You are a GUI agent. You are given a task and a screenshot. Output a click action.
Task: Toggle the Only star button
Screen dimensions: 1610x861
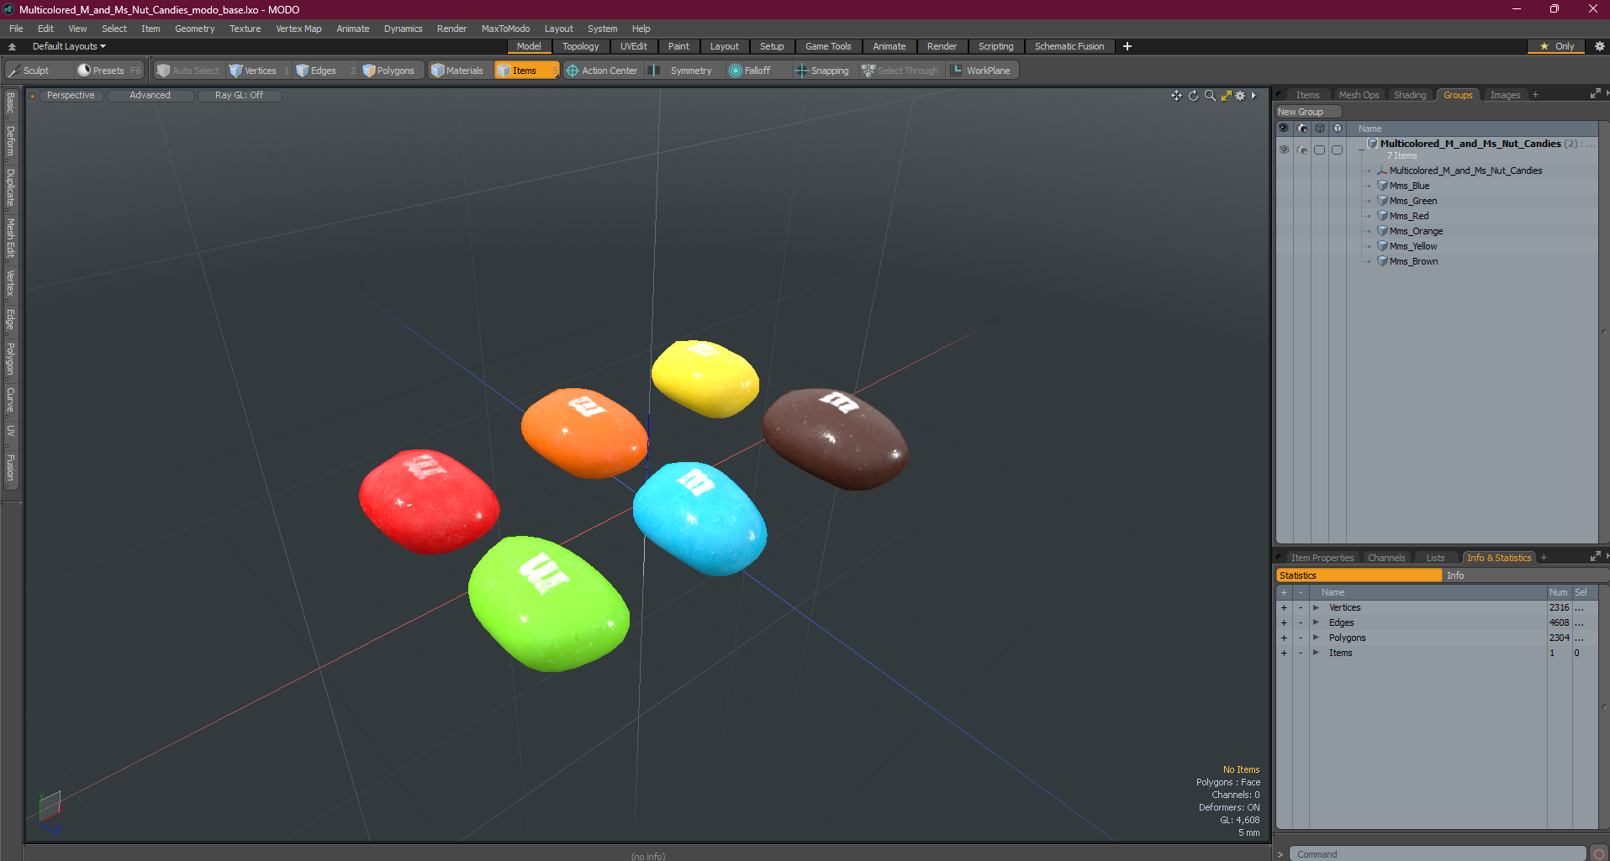coord(1556,46)
